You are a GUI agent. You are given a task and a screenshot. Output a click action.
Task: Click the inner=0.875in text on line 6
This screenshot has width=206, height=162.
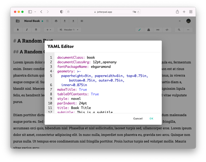74,85
